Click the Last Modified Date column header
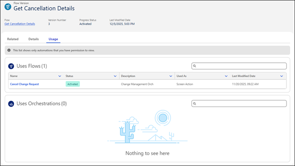Screen dimensions: 295x166 pyautogui.click(x=258, y=76)
